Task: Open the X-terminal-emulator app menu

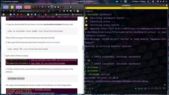Action: 10,2
